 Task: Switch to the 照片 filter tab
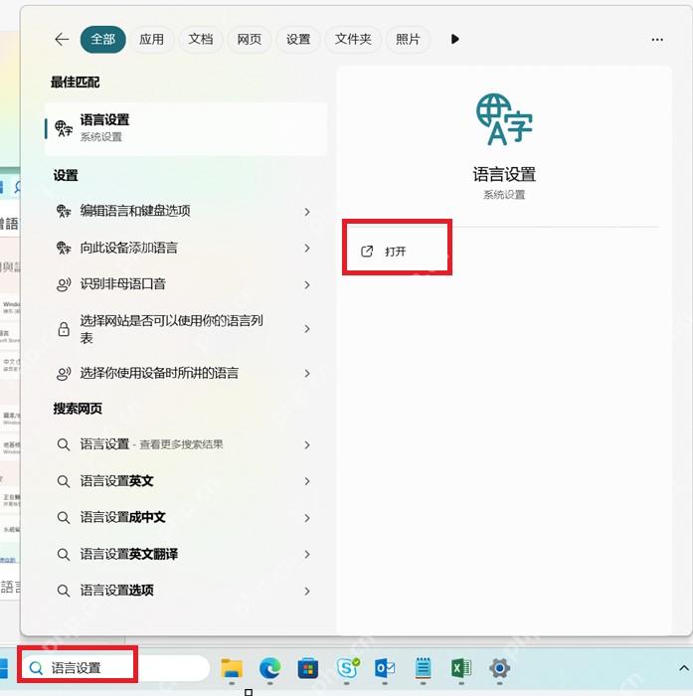[x=408, y=40]
